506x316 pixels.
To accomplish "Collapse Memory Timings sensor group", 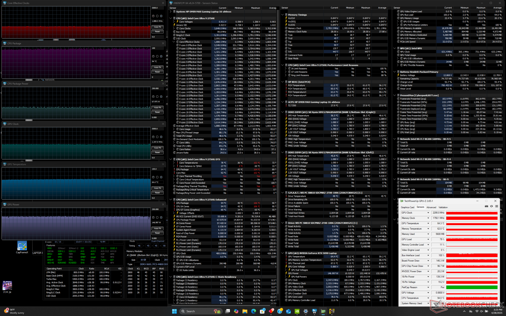I will pos(283,15).
